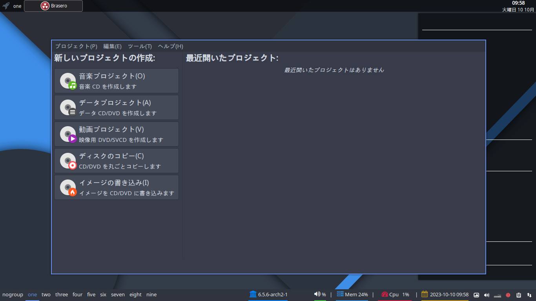Screen dimensions: 536x301
Task: Click the red bug icon in the tray
Action: pyautogui.click(x=508, y=295)
